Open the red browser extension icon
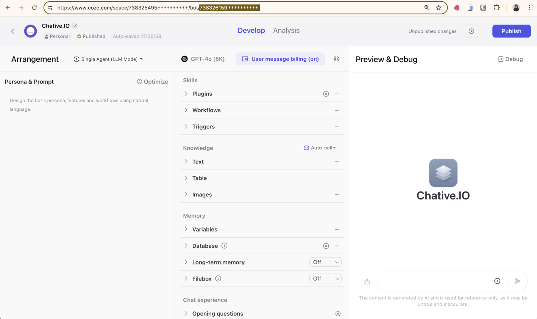Viewport: 537px width, 319px height. coord(457,8)
